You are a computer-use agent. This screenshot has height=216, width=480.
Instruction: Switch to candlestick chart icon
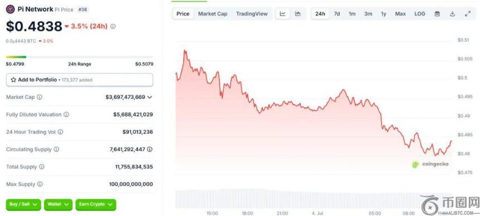[298, 14]
